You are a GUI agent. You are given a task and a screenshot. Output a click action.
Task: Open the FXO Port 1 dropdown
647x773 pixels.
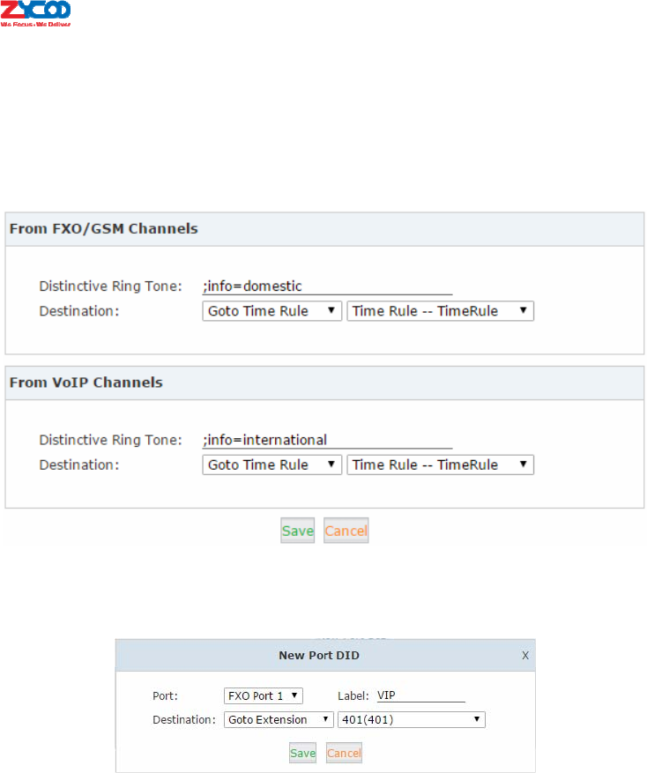coord(264,695)
